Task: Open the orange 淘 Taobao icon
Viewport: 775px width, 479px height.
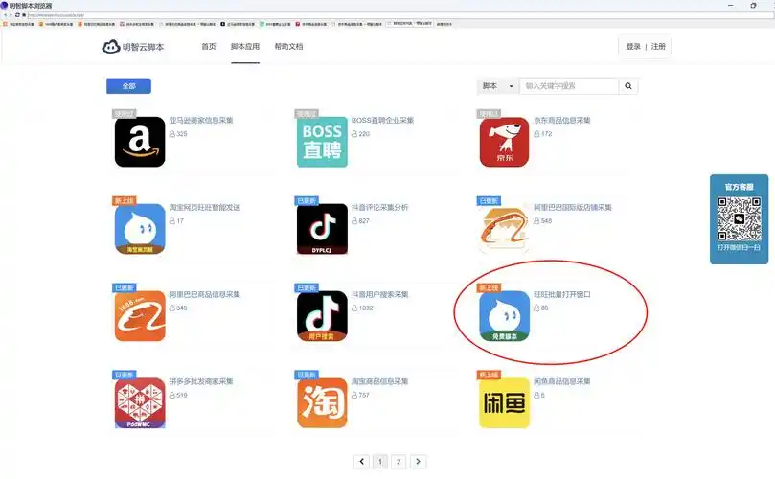Action: 322,403
